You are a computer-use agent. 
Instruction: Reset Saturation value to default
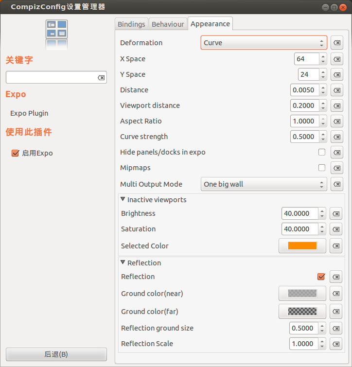coord(336,229)
